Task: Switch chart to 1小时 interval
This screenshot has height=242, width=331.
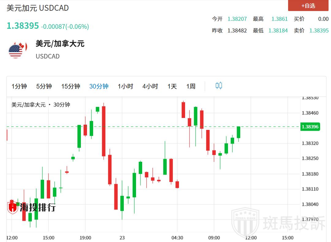Action: [x=125, y=86]
